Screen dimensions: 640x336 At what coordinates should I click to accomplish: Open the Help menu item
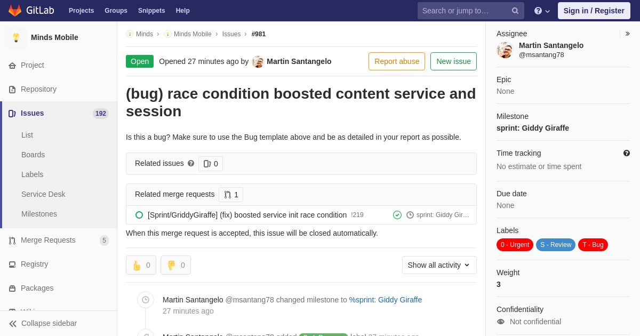click(x=183, y=11)
